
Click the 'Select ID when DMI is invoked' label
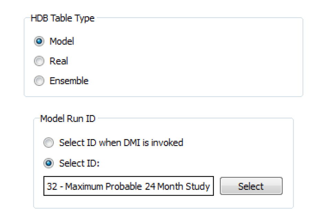click(121, 143)
